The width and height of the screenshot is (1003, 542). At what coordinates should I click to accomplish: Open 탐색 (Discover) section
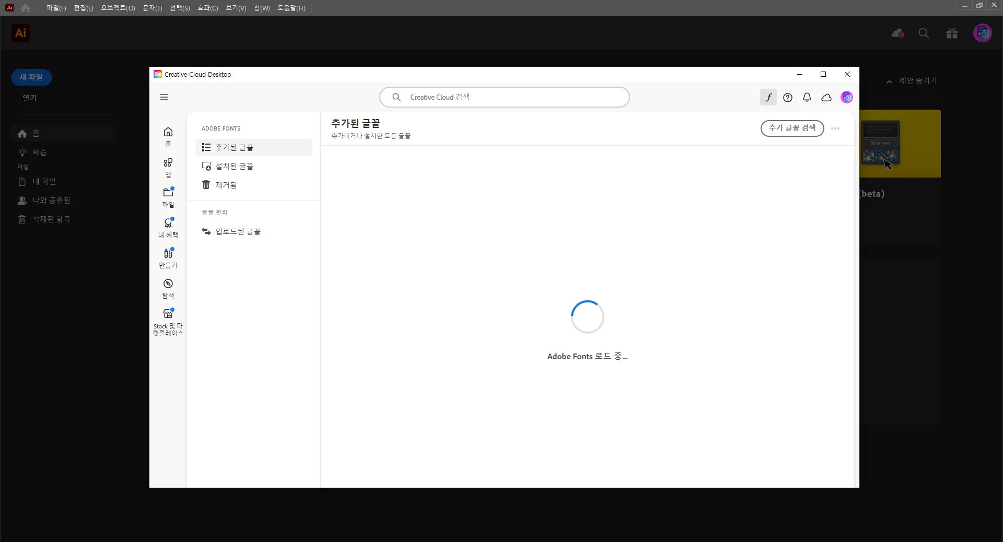point(168,288)
